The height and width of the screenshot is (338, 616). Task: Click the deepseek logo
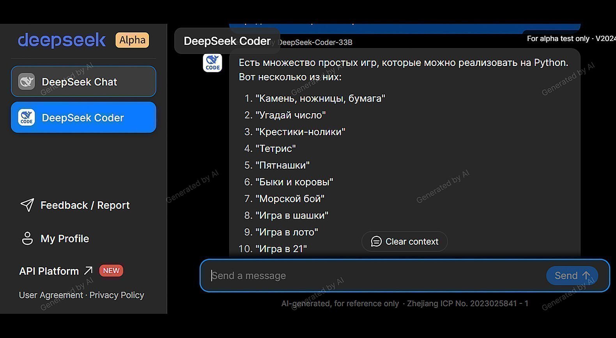pyautogui.click(x=62, y=40)
